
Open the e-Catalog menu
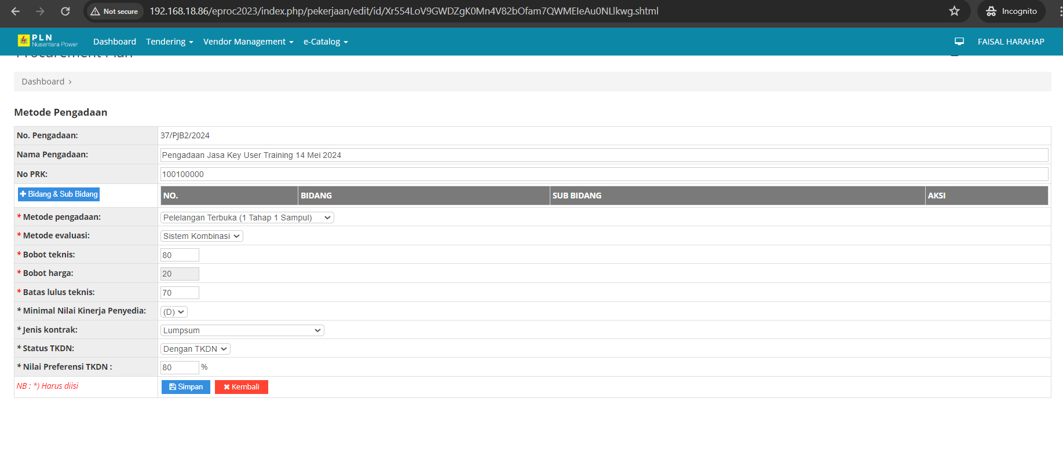pos(325,42)
